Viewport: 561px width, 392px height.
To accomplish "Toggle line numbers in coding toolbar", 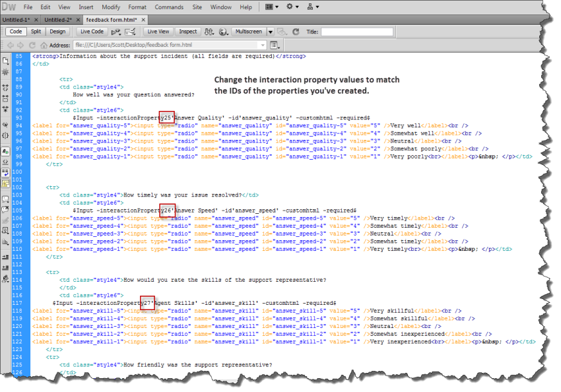I will point(5,151).
